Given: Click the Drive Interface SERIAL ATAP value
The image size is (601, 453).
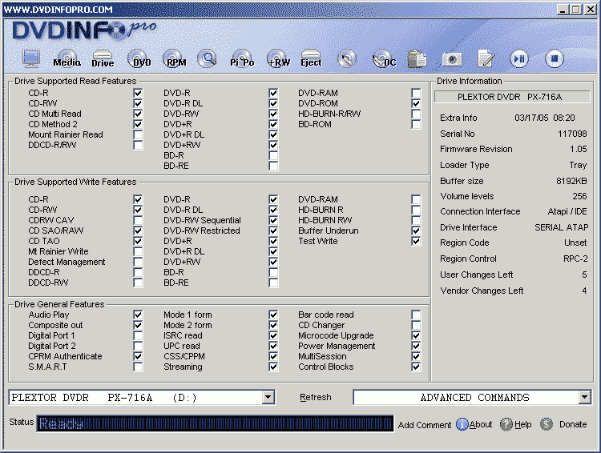Looking at the screenshot, I should (562, 227).
